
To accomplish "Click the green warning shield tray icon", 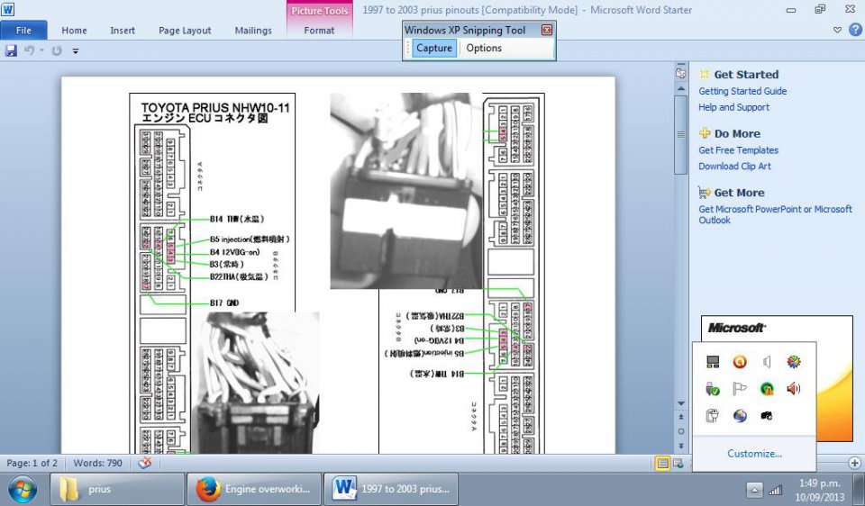I will 767,389.
